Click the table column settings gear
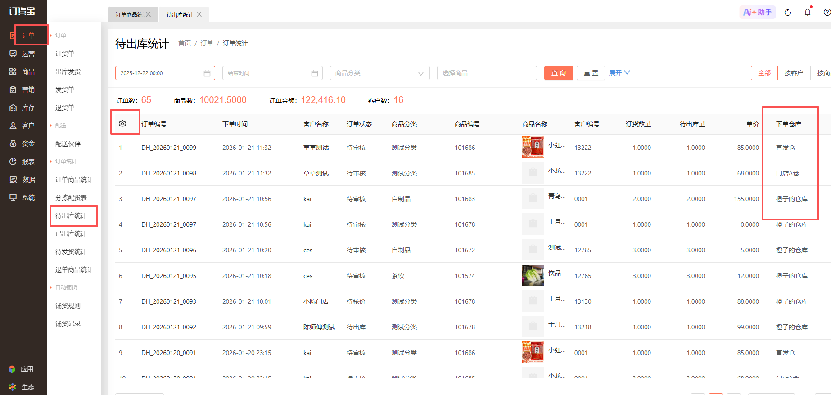831x395 pixels. (122, 124)
